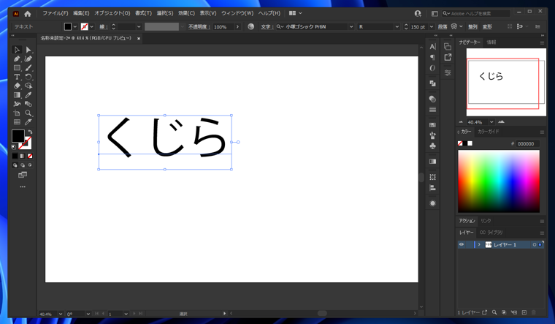Image resolution: width=555 pixels, height=324 pixels.
Task: Select the Selection tool arrow
Action: coord(17,50)
